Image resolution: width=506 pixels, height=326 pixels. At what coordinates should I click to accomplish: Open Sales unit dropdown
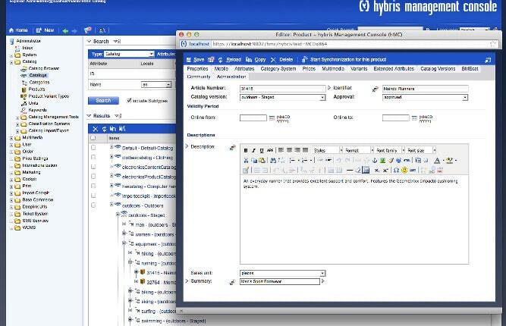[x=283, y=273]
